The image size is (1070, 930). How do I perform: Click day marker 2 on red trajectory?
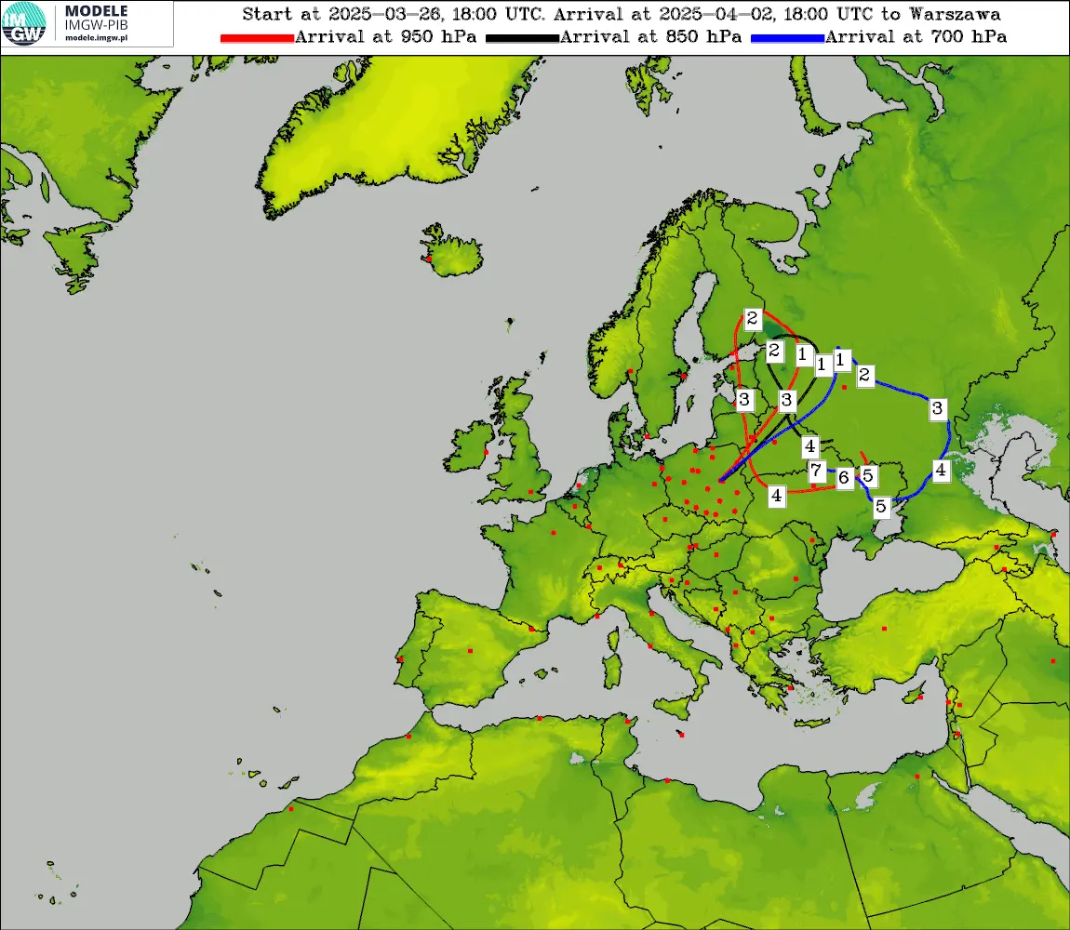coord(752,319)
